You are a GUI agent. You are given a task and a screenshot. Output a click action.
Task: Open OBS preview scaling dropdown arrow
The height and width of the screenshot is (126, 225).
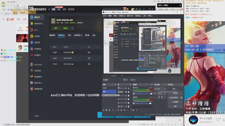(x=122, y=76)
